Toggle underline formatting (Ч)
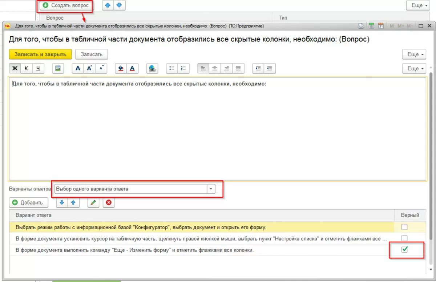Image resolution: width=436 pixels, height=282 pixels. click(x=38, y=68)
